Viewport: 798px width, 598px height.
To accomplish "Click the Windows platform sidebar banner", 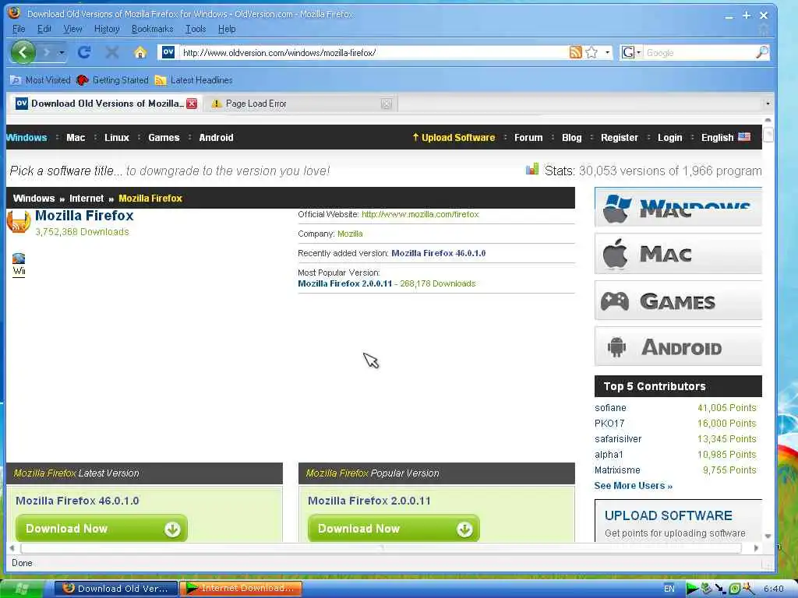I will tap(678, 207).
